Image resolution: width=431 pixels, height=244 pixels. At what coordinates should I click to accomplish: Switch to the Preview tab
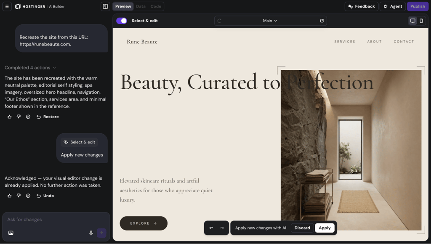123,6
